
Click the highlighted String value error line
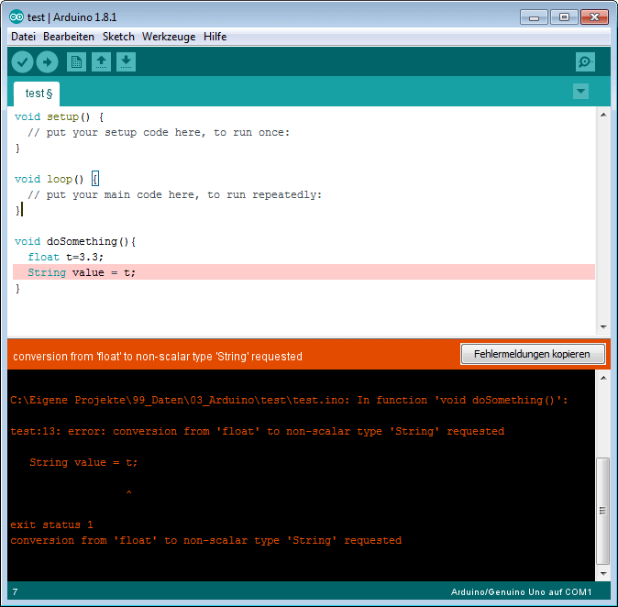point(303,272)
